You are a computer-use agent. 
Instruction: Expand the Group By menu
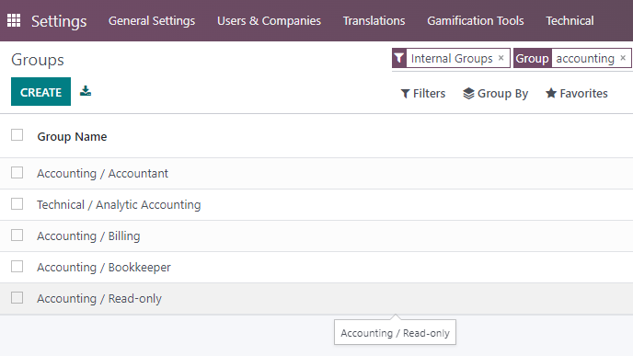pos(495,94)
